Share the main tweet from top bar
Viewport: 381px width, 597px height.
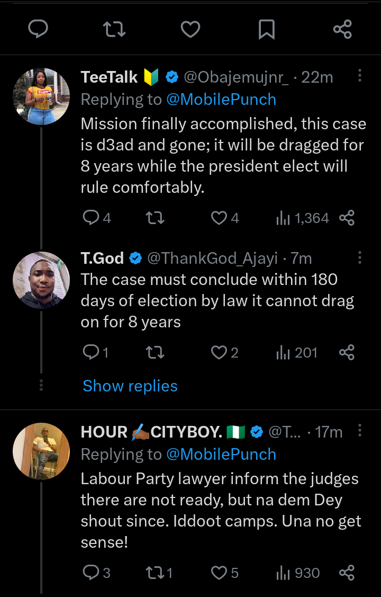click(342, 29)
